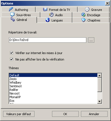The image size is (111, 121).
Task: Select the Général tab label
Action: [22, 20]
